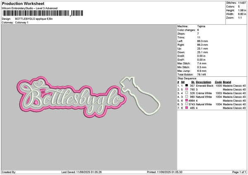Viewport: 248px width, 175px height.
Task: Click stitch count "357" in row 1
Action: (x=192, y=86)
